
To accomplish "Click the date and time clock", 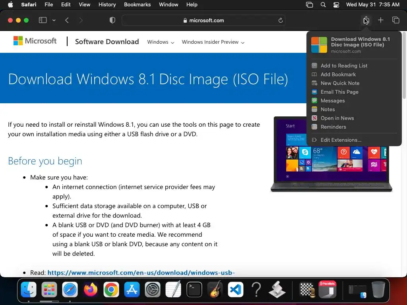I will coord(372,5).
